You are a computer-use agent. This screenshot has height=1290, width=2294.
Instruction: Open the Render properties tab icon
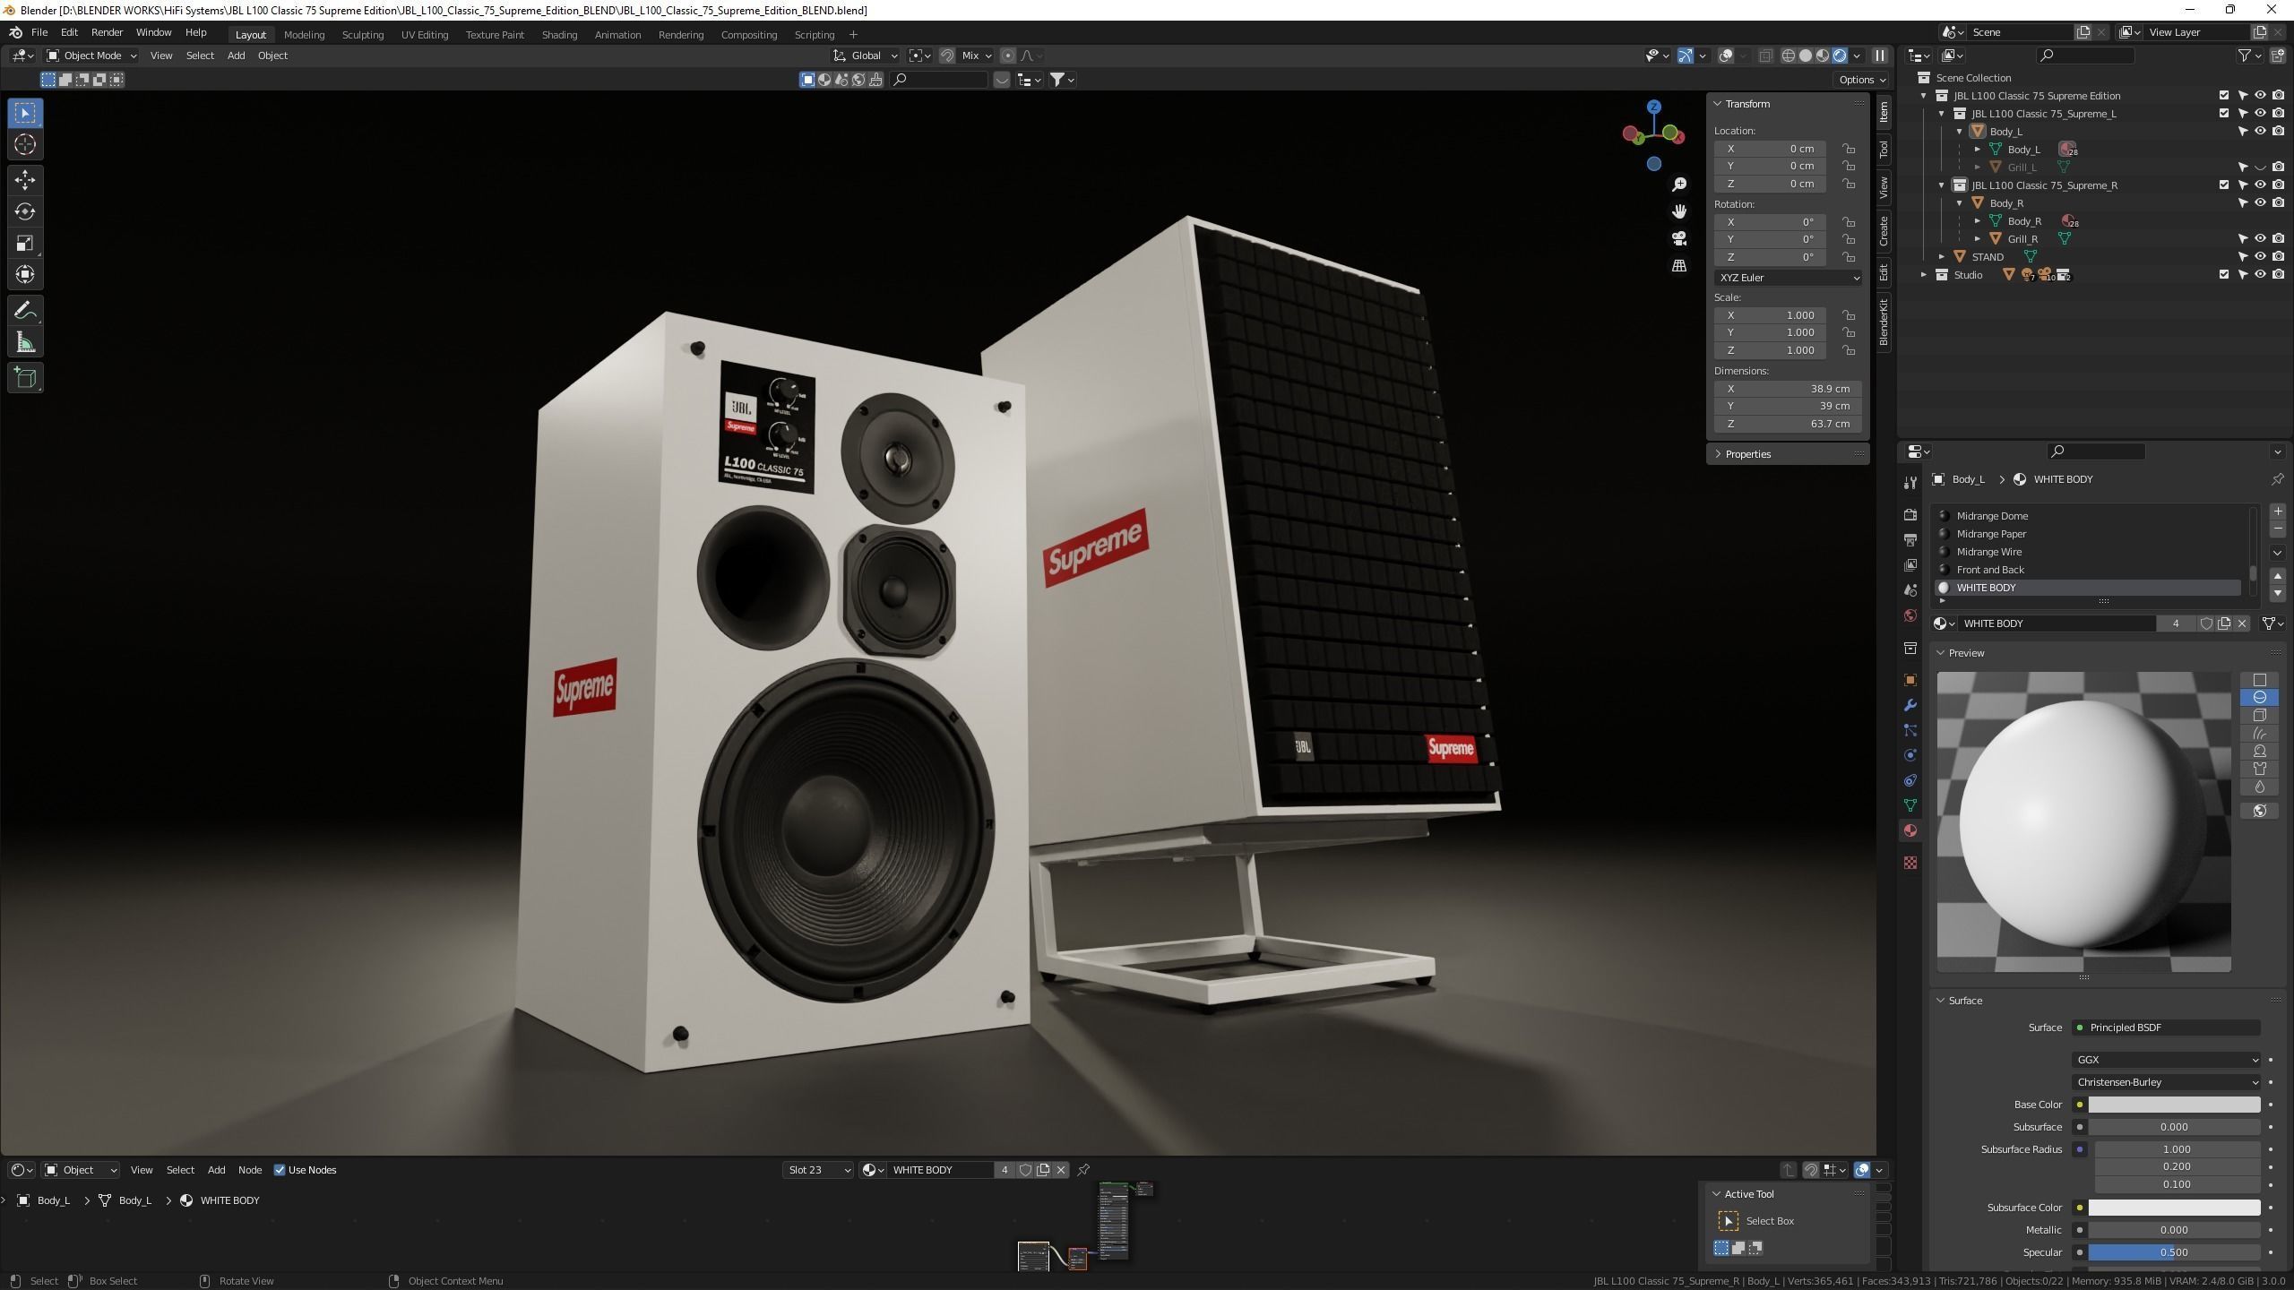(1910, 515)
